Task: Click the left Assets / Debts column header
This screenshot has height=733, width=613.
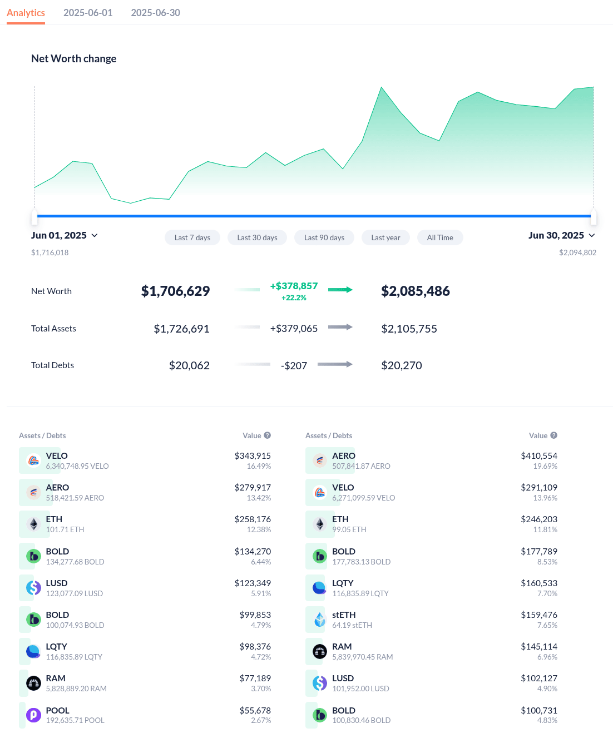Action: [42, 435]
